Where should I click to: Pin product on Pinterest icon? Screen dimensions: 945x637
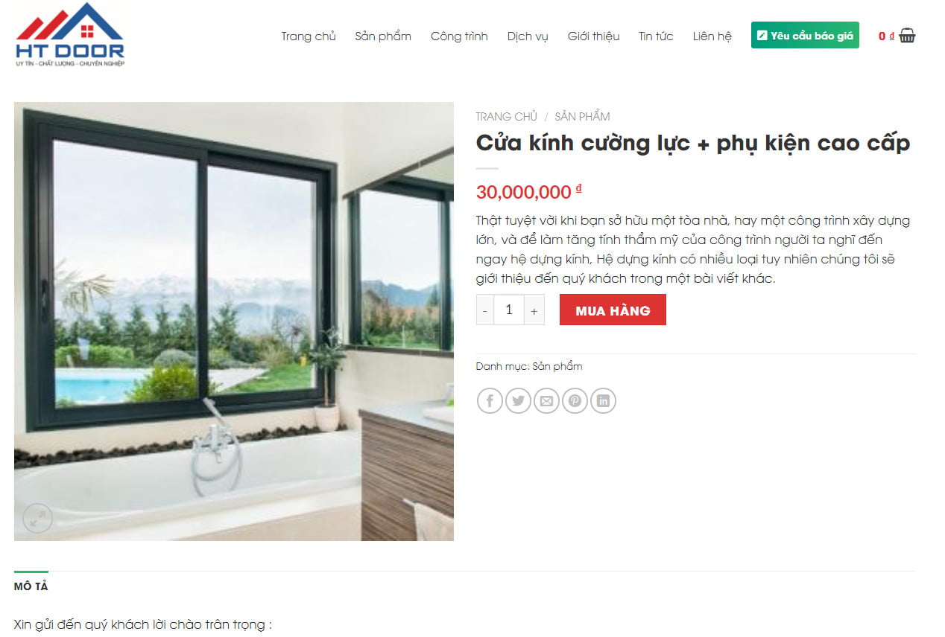(575, 401)
